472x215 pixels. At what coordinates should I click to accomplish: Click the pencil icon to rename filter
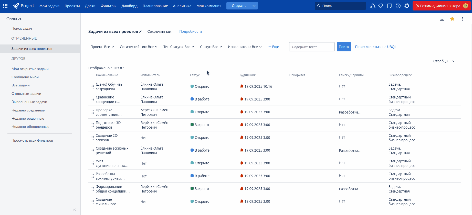140,32
